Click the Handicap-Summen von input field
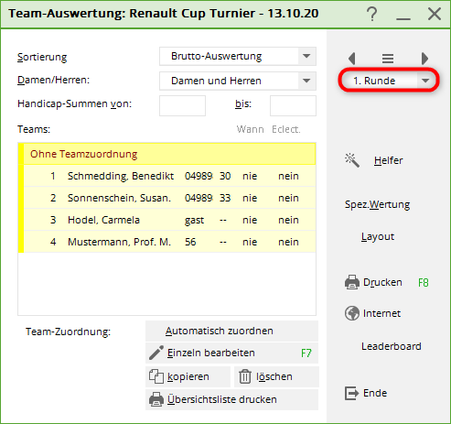Screen dimensions: 451x424 point(182,105)
